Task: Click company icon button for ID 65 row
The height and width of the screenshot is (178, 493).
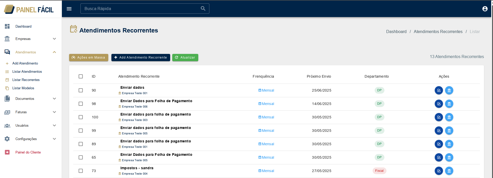Action: tap(449, 157)
